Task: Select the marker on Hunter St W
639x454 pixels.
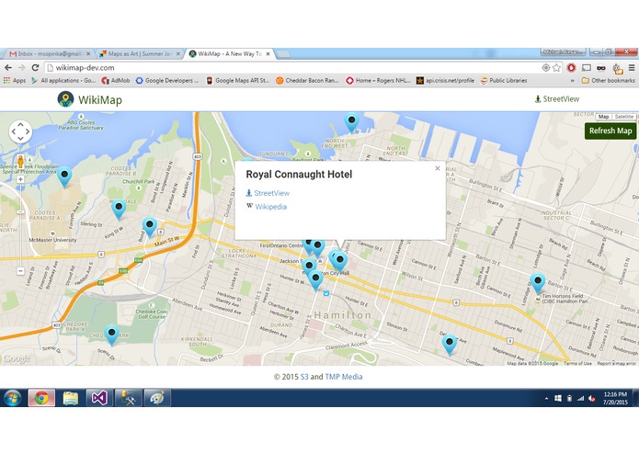Action: [x=315, y=280]
